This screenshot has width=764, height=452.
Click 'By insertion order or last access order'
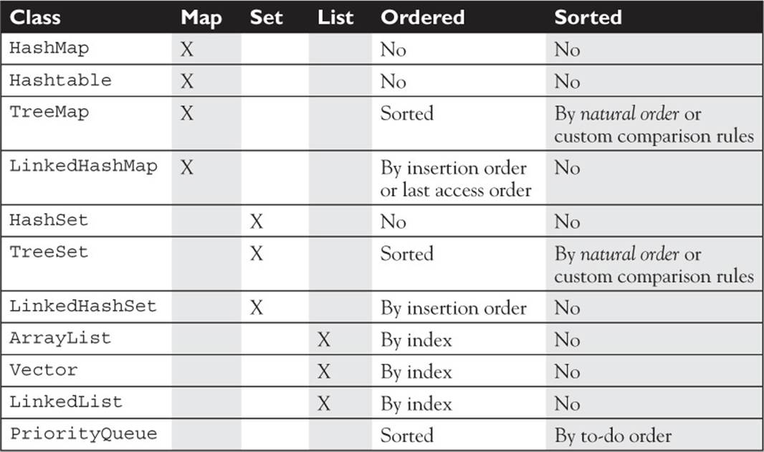[456, 179]
